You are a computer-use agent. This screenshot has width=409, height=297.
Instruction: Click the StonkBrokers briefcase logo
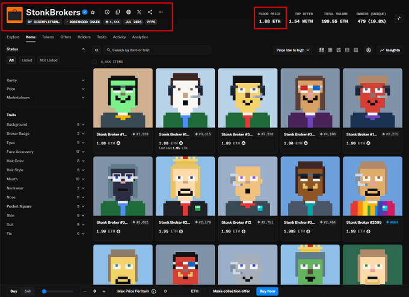[14, 15]
